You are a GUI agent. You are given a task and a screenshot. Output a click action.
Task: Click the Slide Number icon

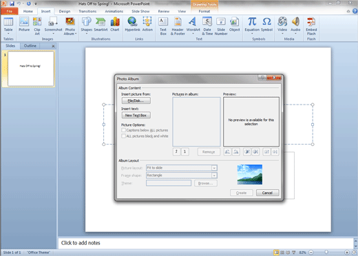point(221,22)
